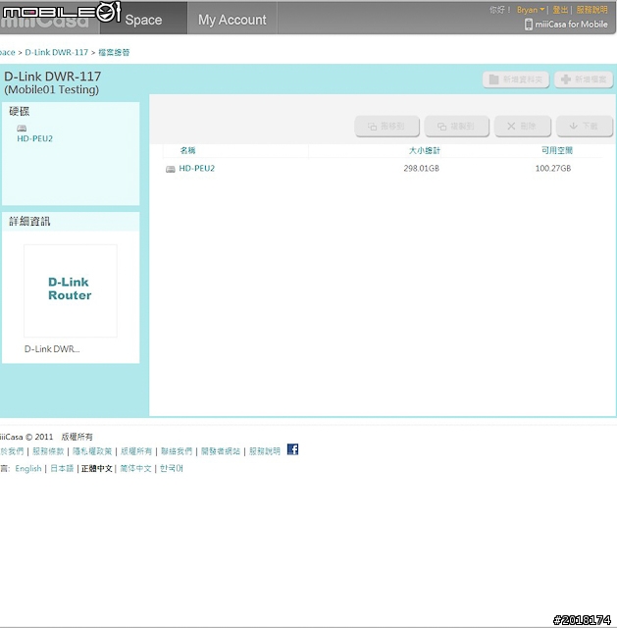Open the 服務條款 footer link

[x=48, y=451]
